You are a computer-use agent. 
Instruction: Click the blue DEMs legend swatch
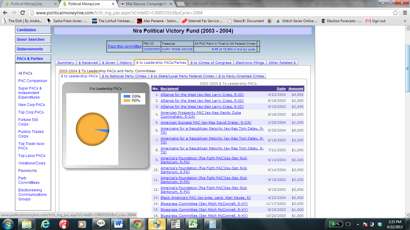[x=127, y=96]
